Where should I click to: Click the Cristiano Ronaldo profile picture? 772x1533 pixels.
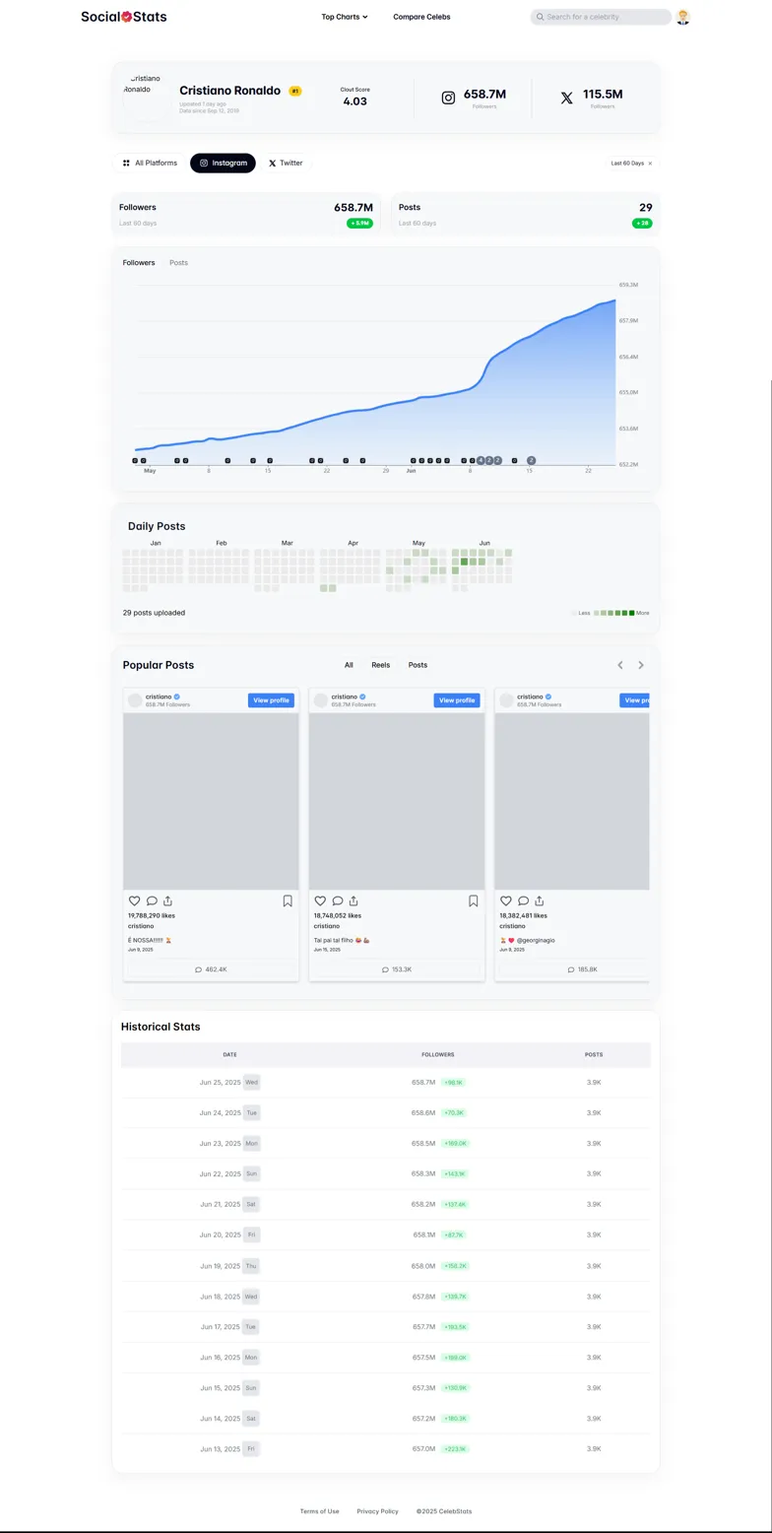pyautogui.click(x=145, y=97)
